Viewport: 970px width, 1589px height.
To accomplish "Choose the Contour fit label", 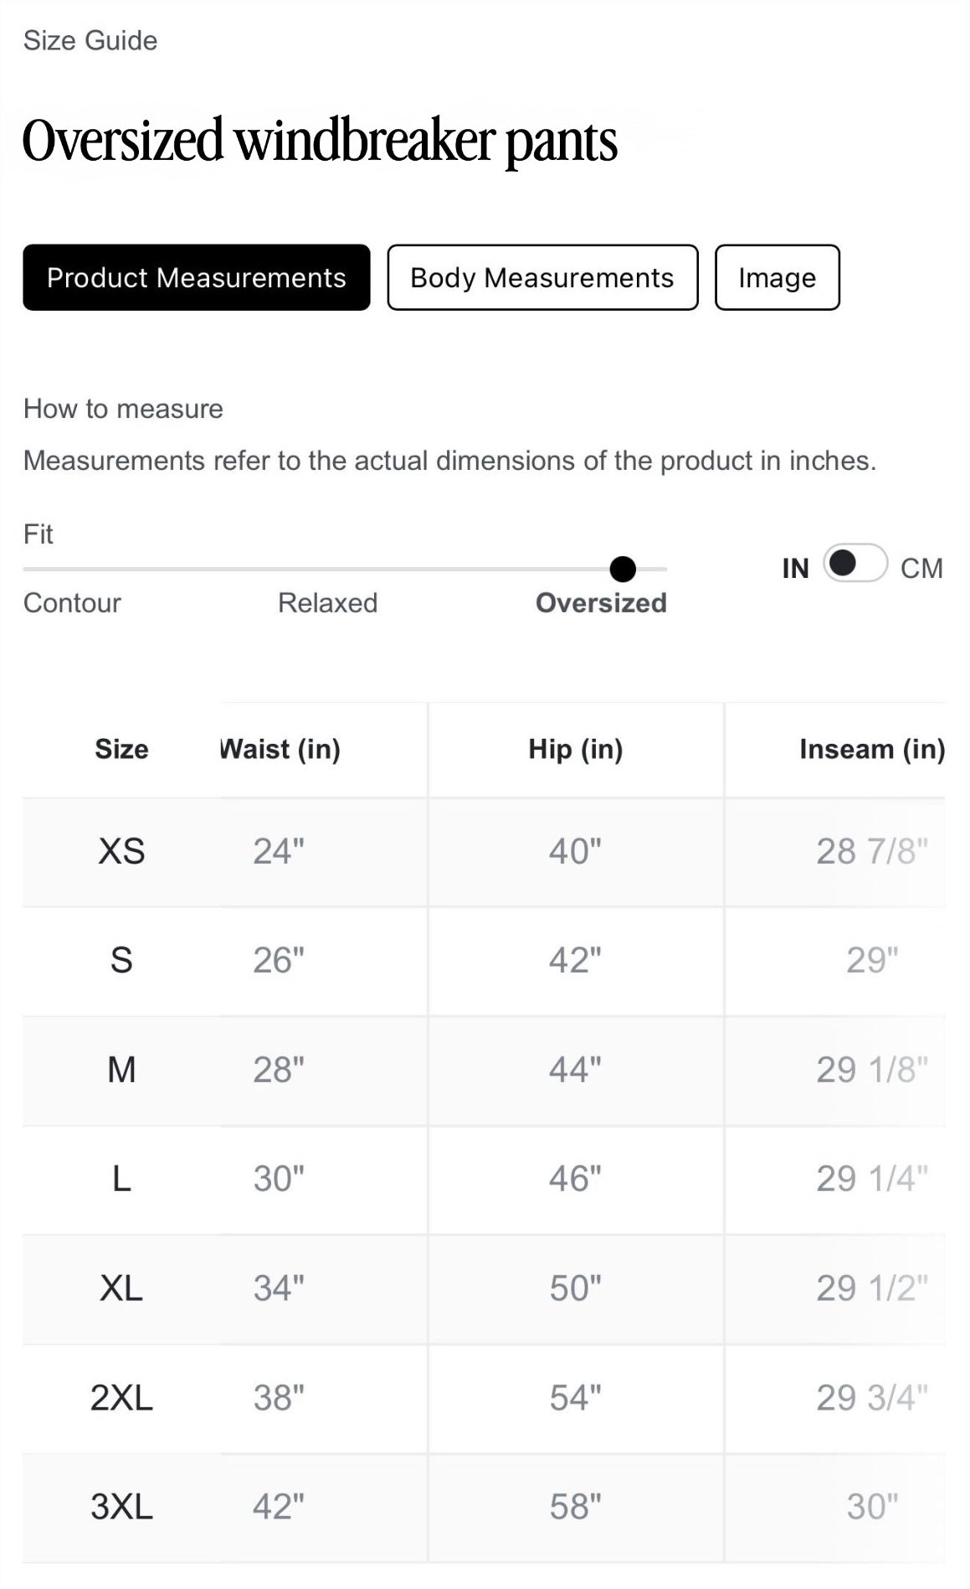I will pyautogui.click(x=72, y=603).
